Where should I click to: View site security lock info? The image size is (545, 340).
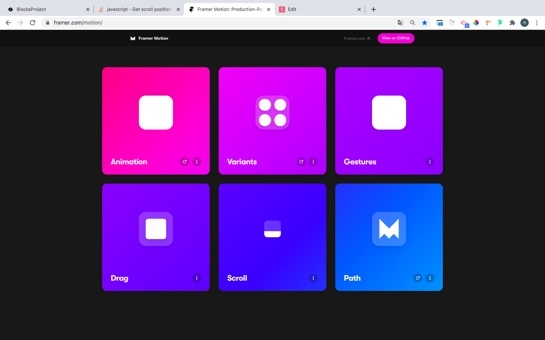(47, 23)
